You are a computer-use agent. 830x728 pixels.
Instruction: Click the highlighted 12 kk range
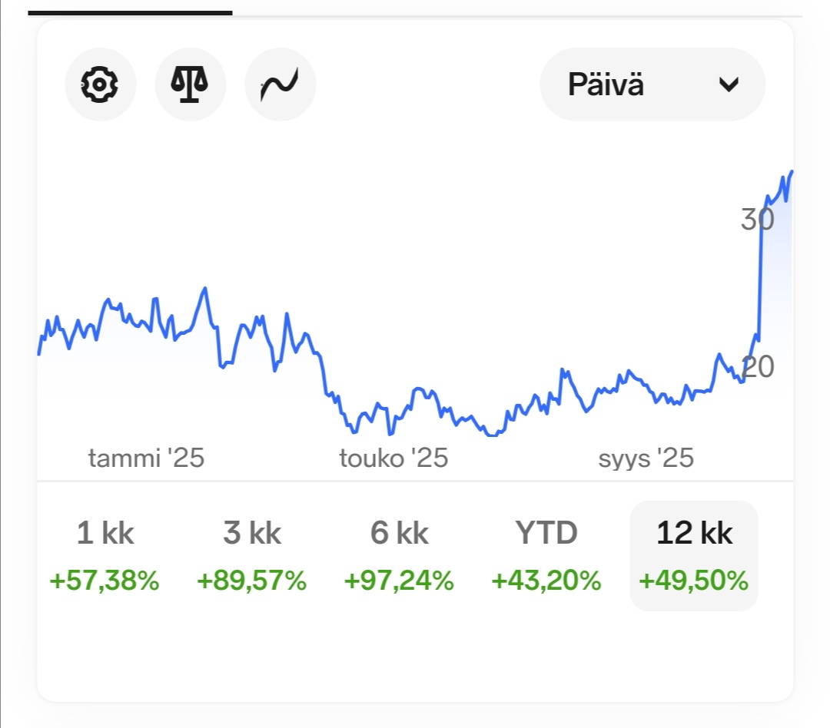tap(694, 533)
